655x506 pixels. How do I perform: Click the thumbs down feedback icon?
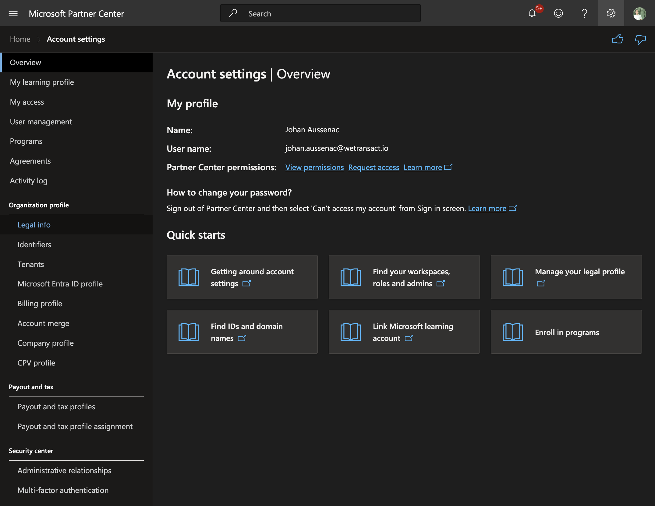point(640,39)
